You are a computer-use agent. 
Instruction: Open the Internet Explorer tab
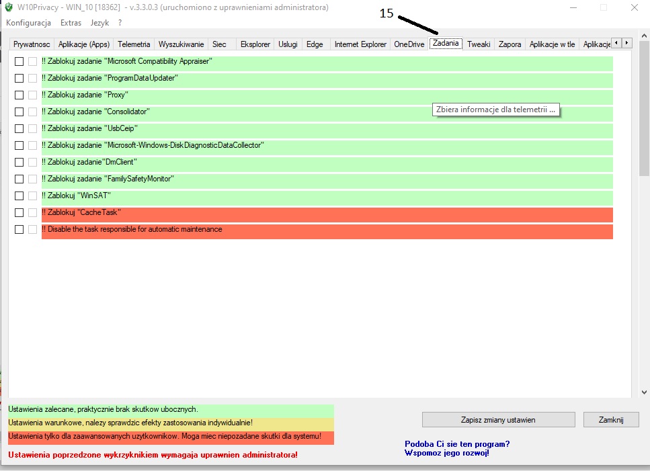click(360, 44)
